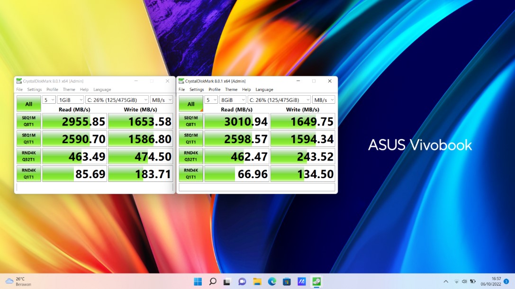
Task: Click the 243.52 write result
Action: 303,156
